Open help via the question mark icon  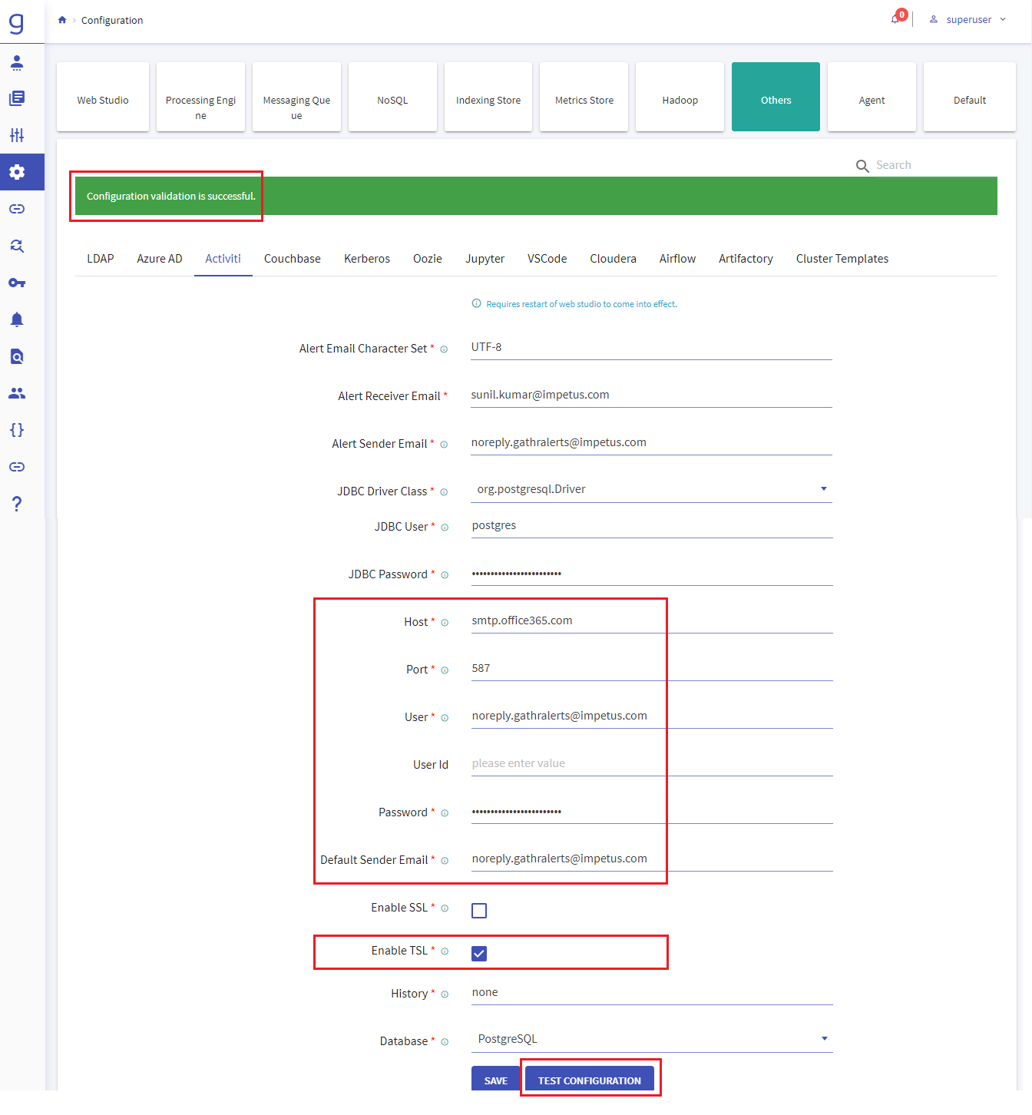pyautogui.click(x=16, y=503)
